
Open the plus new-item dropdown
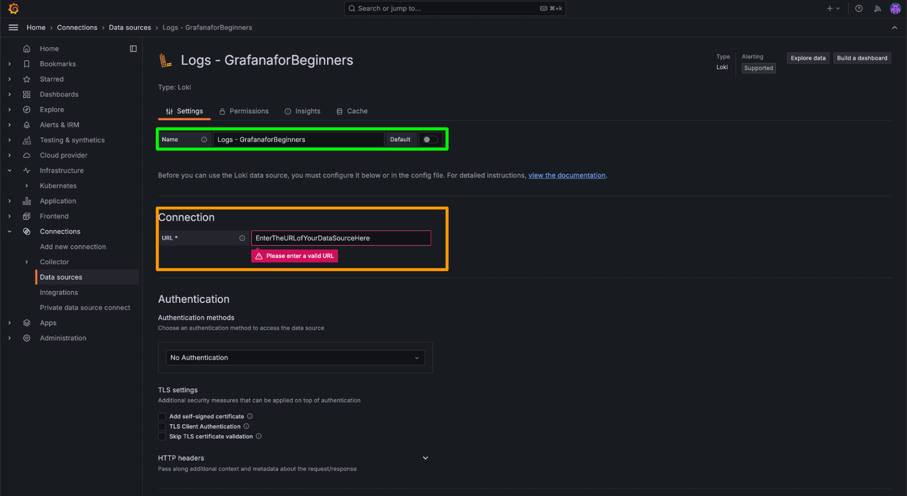point(833,8)
